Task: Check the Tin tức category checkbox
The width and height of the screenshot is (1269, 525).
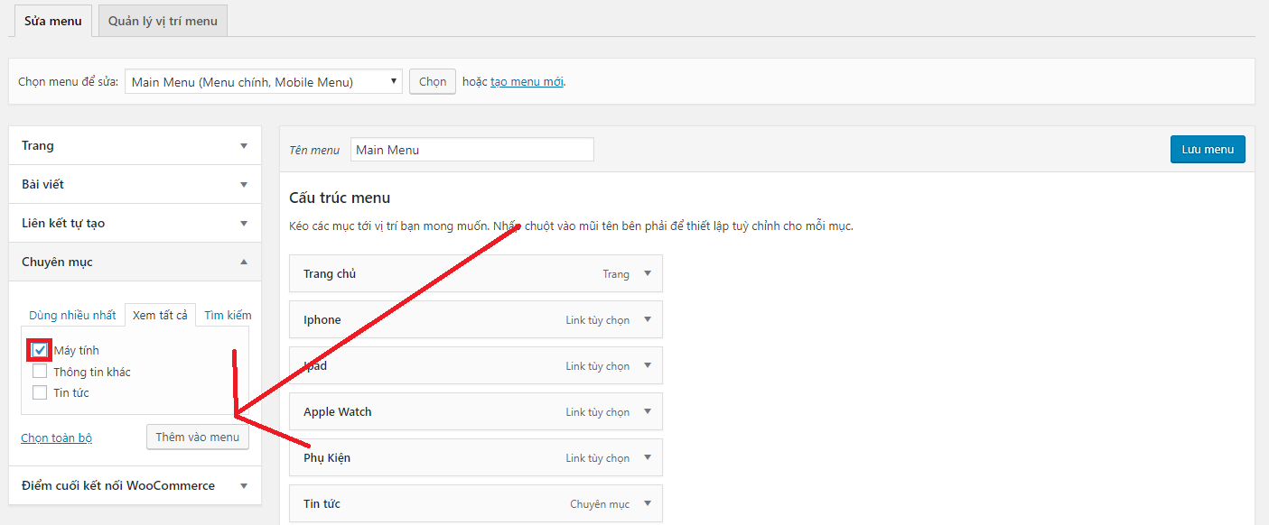Action: tap(40, 392)
